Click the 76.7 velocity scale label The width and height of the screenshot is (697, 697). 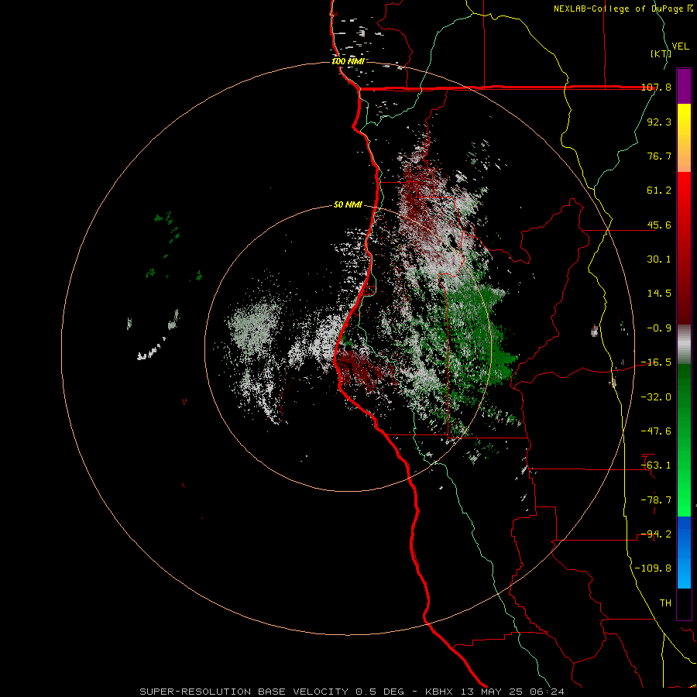[659, 156]
